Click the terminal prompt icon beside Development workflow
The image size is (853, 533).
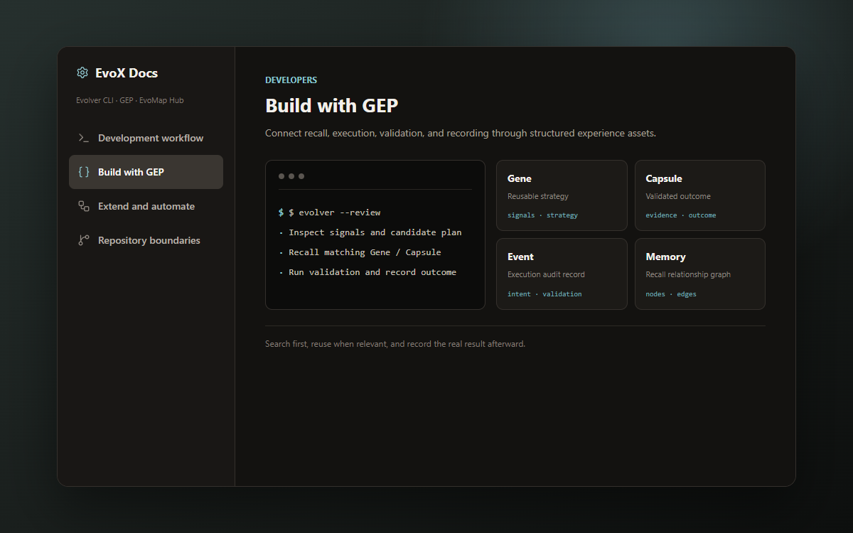pyautogui.click(x=84, y=138)
